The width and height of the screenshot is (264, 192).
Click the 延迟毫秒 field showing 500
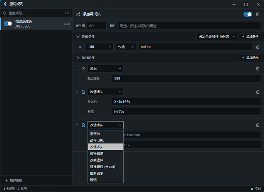click(x=187, y=78)
